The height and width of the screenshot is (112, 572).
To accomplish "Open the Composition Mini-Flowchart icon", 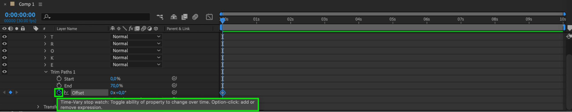I will click(160, 17).
